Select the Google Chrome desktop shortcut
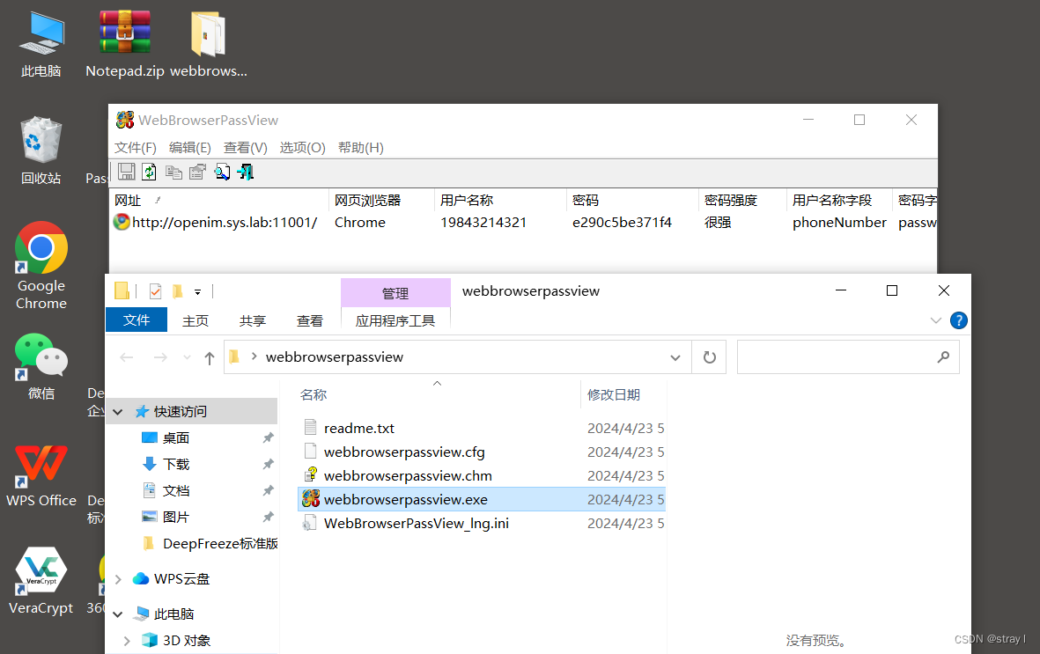Screen dimensions: 1040x654 pyautogui.click(x=41, y=266)
